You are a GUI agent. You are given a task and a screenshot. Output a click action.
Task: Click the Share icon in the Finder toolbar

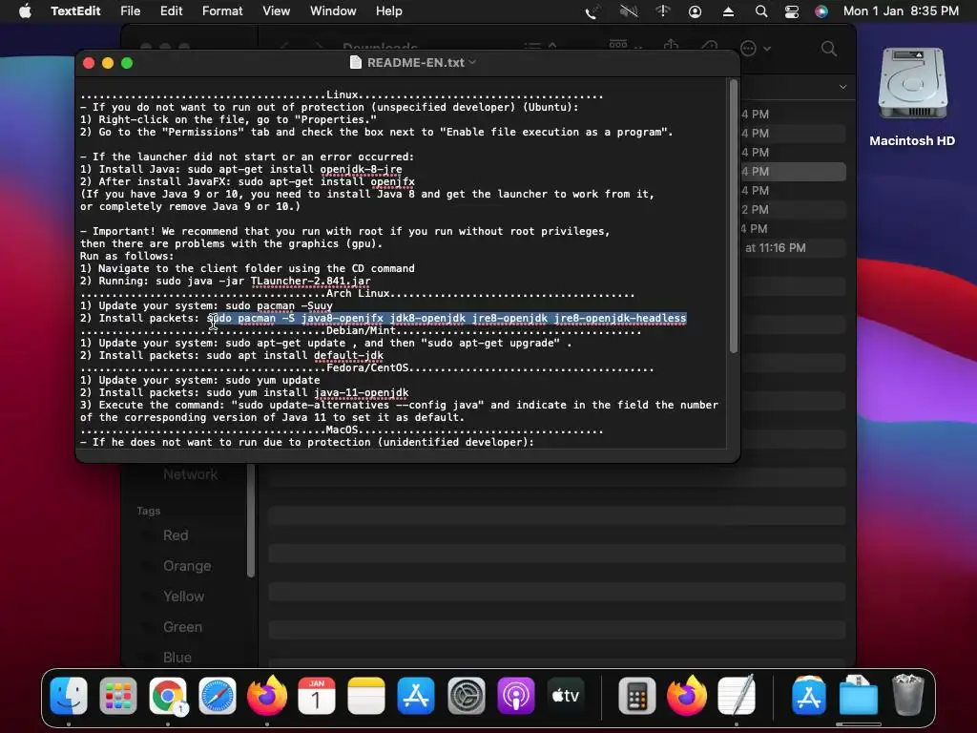tap(671, 45)
